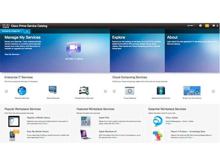Show previous Cloud Computing Services items
This screenshot has width=220, height=165.
pyautogui.click(x=114, y=91)
